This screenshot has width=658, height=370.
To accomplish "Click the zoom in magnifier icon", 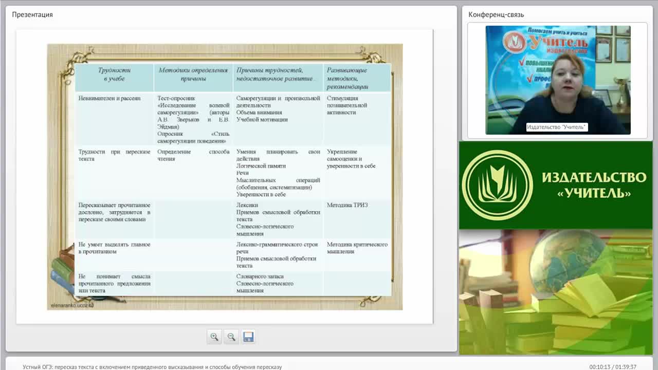I will 214,337.
